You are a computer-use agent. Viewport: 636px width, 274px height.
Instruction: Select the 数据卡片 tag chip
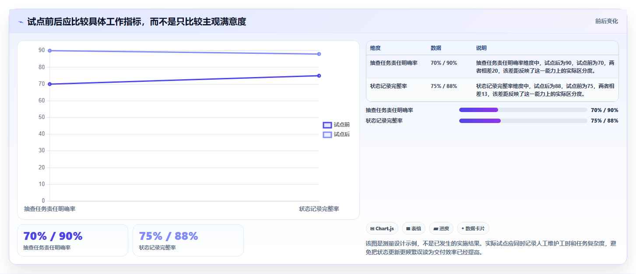tap(473, 228)
